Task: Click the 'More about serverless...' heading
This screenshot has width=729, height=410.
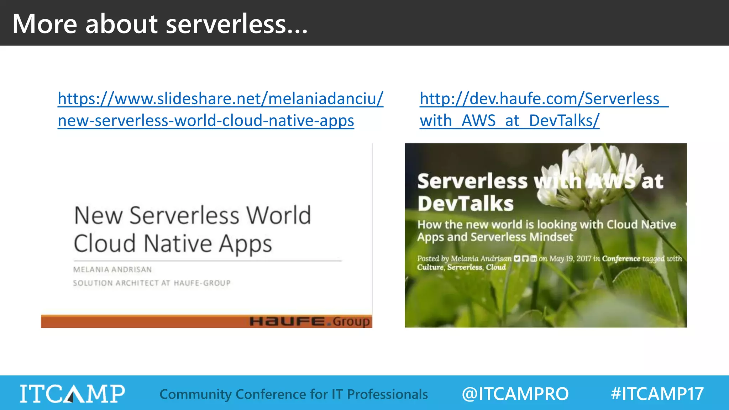Action: (160, 23)
